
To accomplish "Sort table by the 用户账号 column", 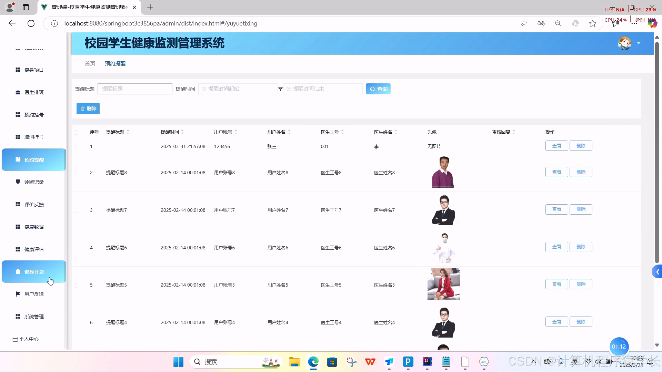I will [236, 132].
